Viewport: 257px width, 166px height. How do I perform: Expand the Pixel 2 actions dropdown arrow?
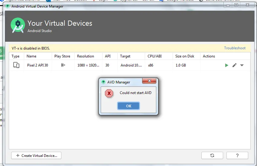point(242,65)
